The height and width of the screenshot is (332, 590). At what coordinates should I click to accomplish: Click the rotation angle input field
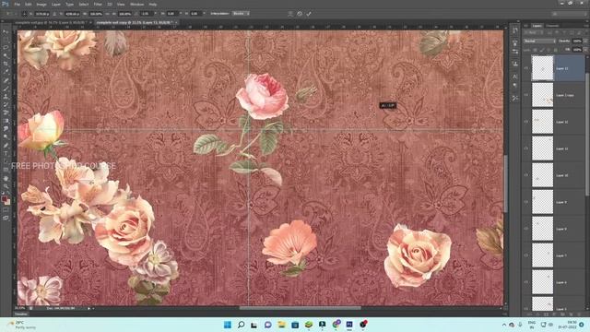point(147,14)
